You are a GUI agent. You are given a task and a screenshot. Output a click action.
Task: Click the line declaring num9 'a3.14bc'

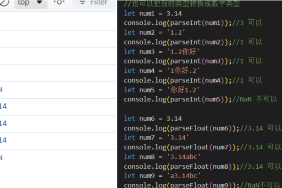(x=161, y=176)
